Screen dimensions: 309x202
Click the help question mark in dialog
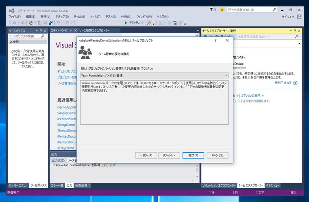click(x=215, y=40)
